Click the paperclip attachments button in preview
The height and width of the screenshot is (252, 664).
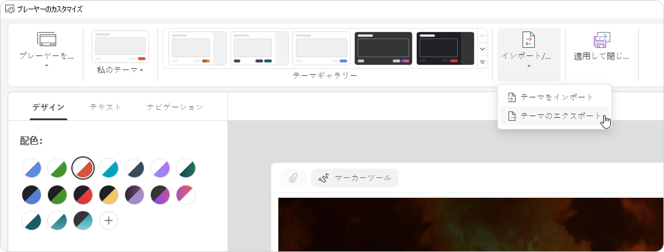click(293, 178)
